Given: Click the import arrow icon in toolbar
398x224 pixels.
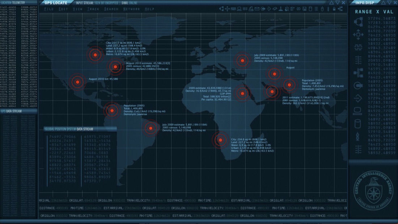Looking at the screenshot, I should tap(269, 9).
